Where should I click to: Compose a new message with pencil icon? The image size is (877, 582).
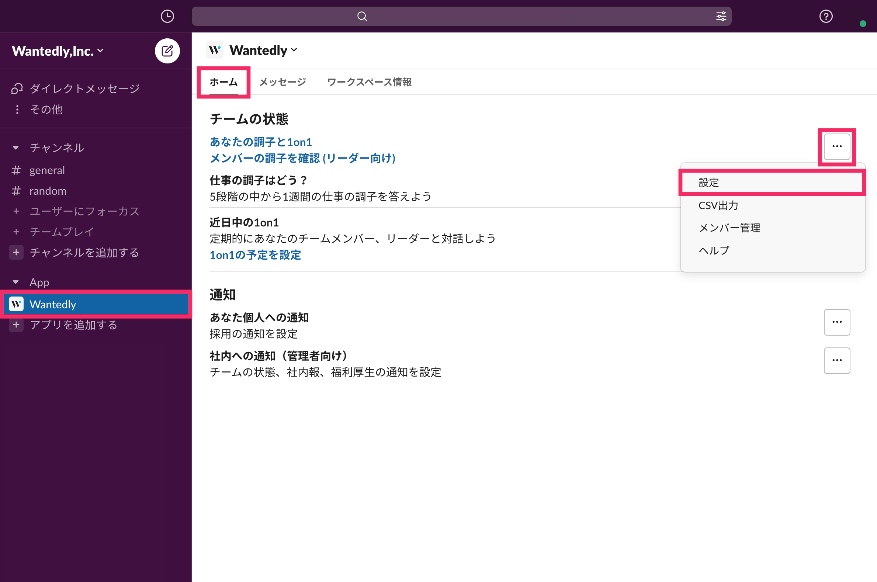(x=167, y=51)
